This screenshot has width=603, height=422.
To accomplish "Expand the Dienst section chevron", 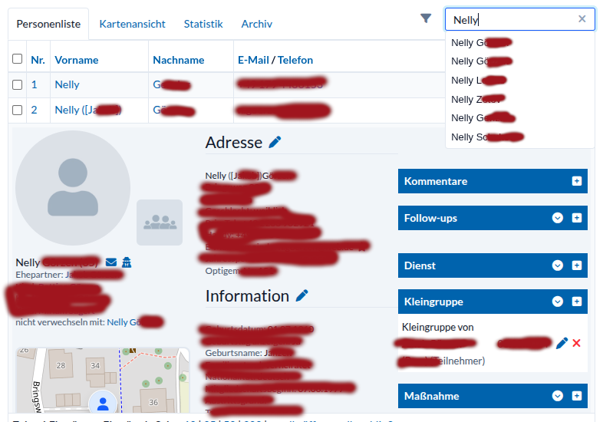I will [x=558, y=265].
